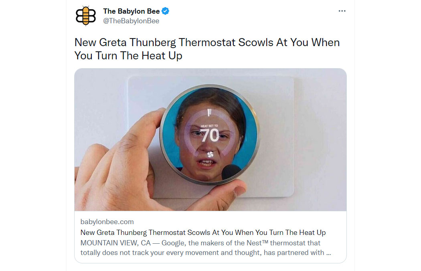Click the blue verified badge
The image size is (421, 271).
(x=165, y=11)
